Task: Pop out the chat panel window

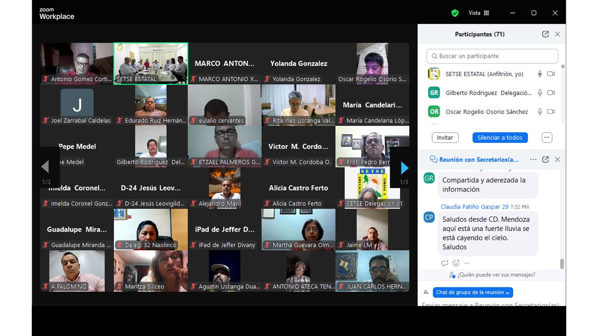Action: [545, 160]
